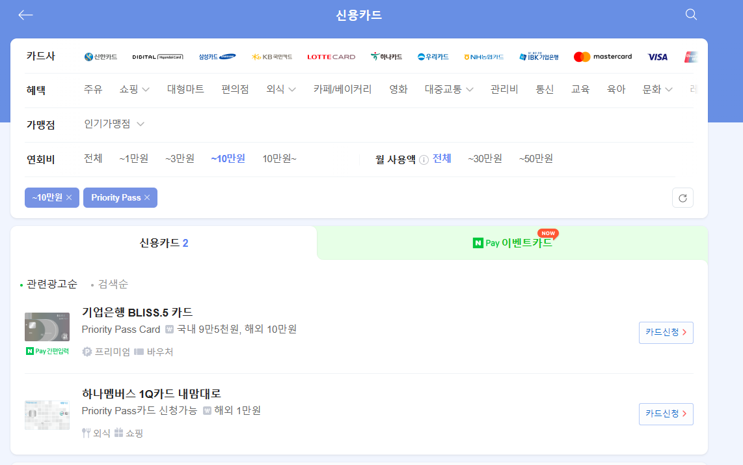Select annual fee ~10만원 option
The image size is (743, 465).
228,158
